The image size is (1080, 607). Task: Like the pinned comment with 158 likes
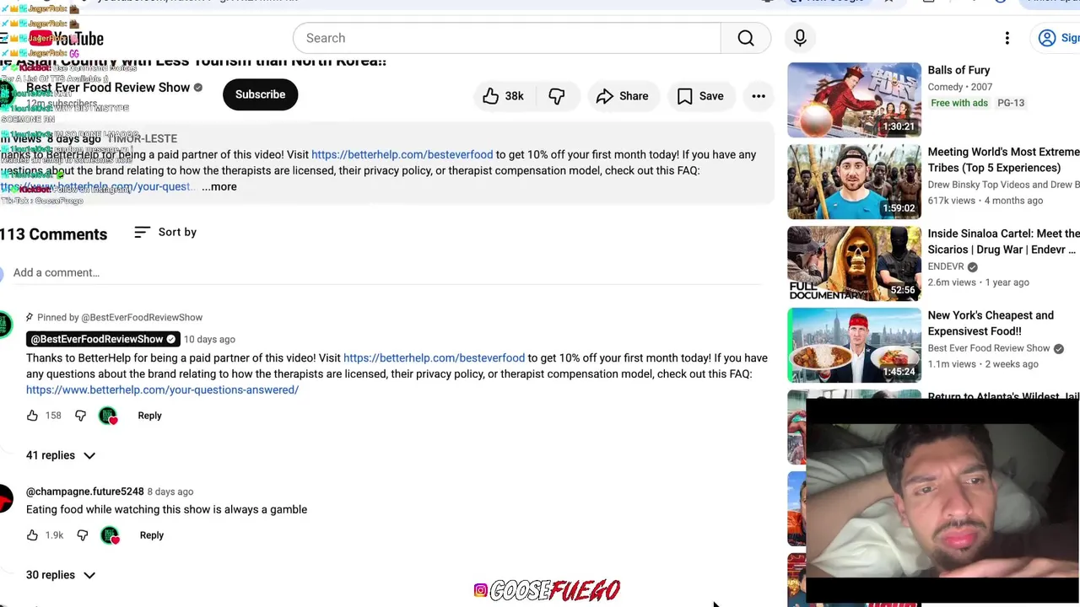(x=32, y=416)
